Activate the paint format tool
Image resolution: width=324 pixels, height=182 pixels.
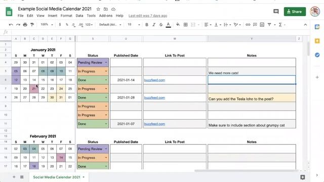[x=32, y=25]
